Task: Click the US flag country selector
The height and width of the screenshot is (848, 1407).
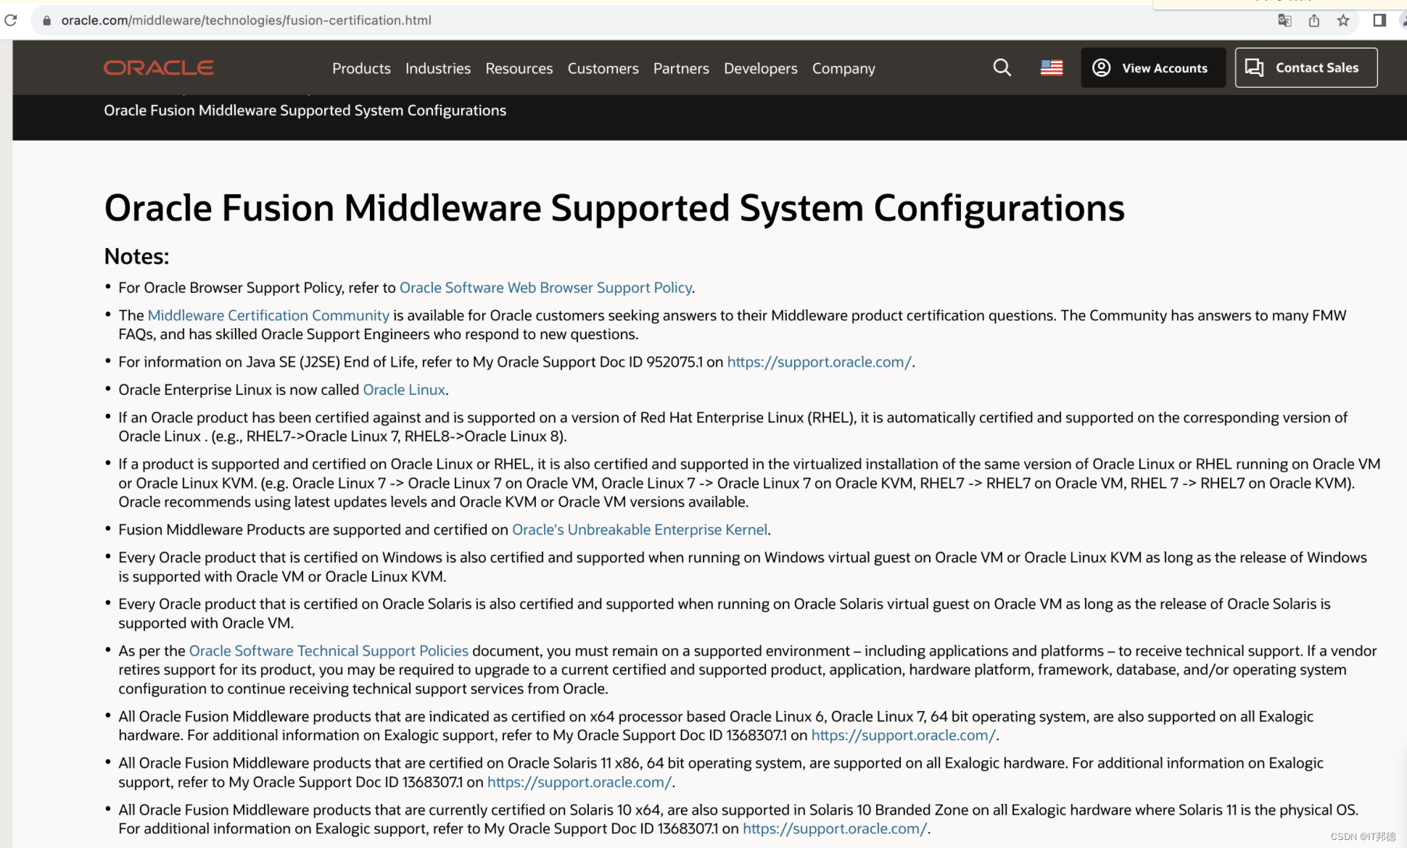Action: [1052, 67]
